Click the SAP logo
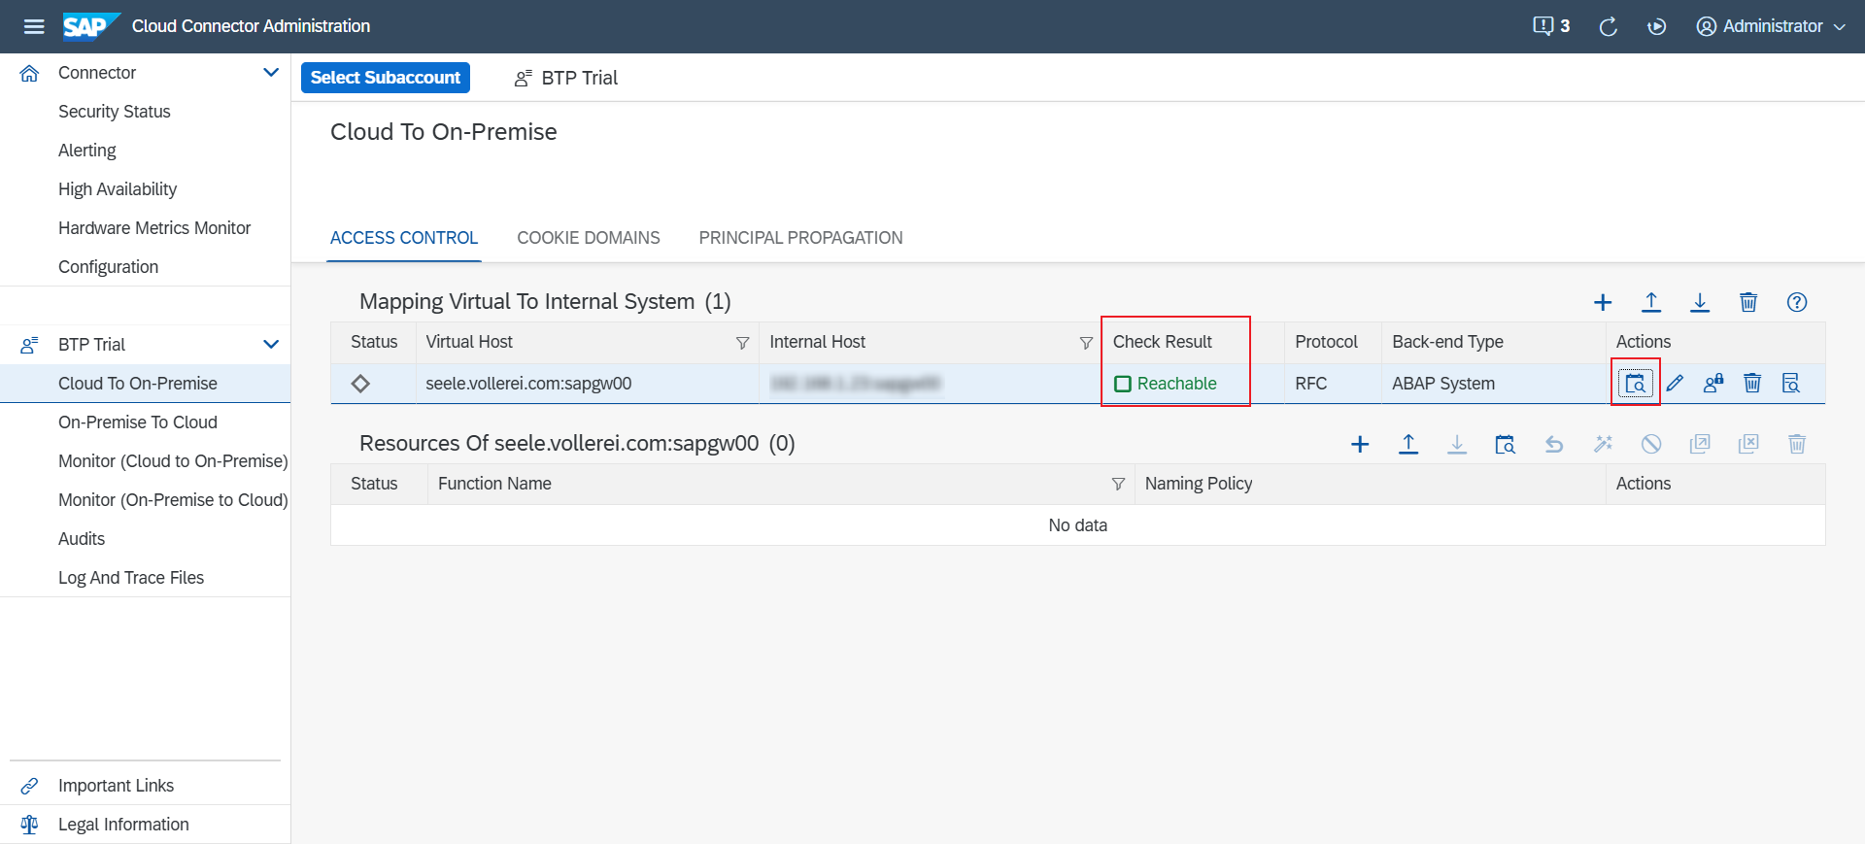1865x844 pixels. click(91, 26)
